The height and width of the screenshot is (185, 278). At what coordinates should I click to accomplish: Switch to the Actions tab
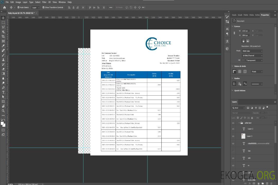coord(257,15)
